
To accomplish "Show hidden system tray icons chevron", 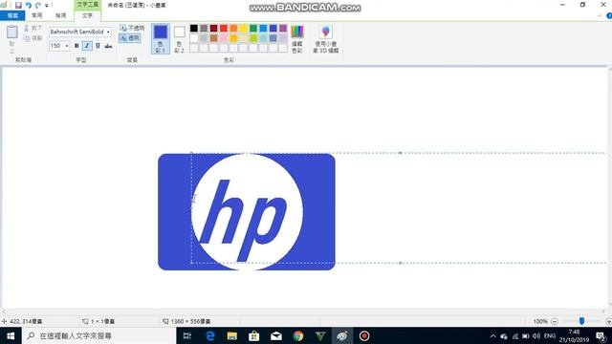I will pyautogui.click(x=493, y=335).
